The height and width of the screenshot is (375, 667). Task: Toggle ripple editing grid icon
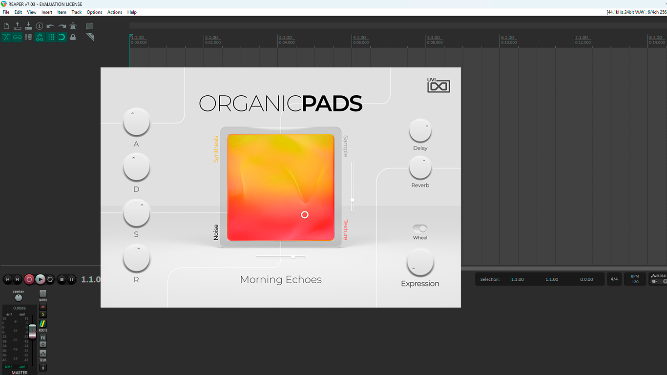[x=28, y=37]
